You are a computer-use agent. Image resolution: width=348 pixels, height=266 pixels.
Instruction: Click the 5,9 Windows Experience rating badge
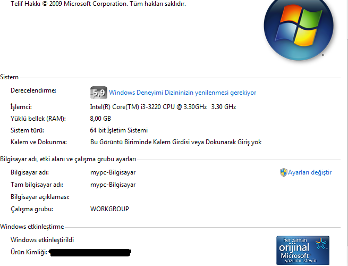click(98, 93)
